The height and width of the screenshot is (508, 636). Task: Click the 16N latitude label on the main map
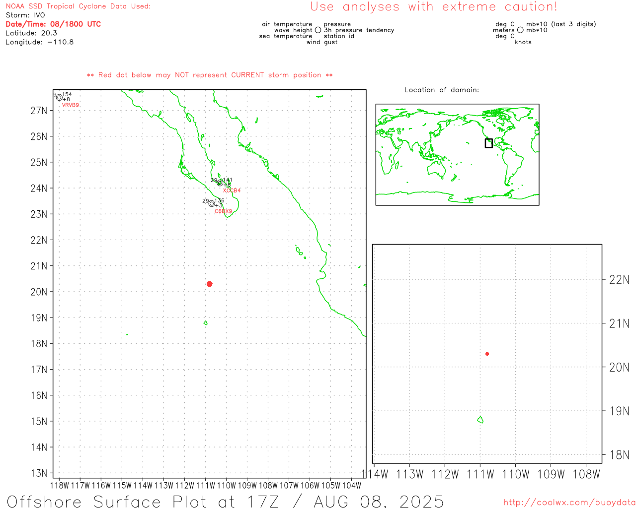(x=39, y=395)
